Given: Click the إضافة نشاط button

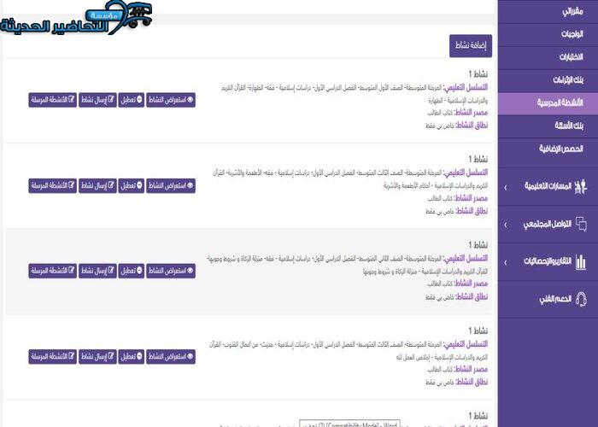Looking at the screenshot, I should [471, 46].
